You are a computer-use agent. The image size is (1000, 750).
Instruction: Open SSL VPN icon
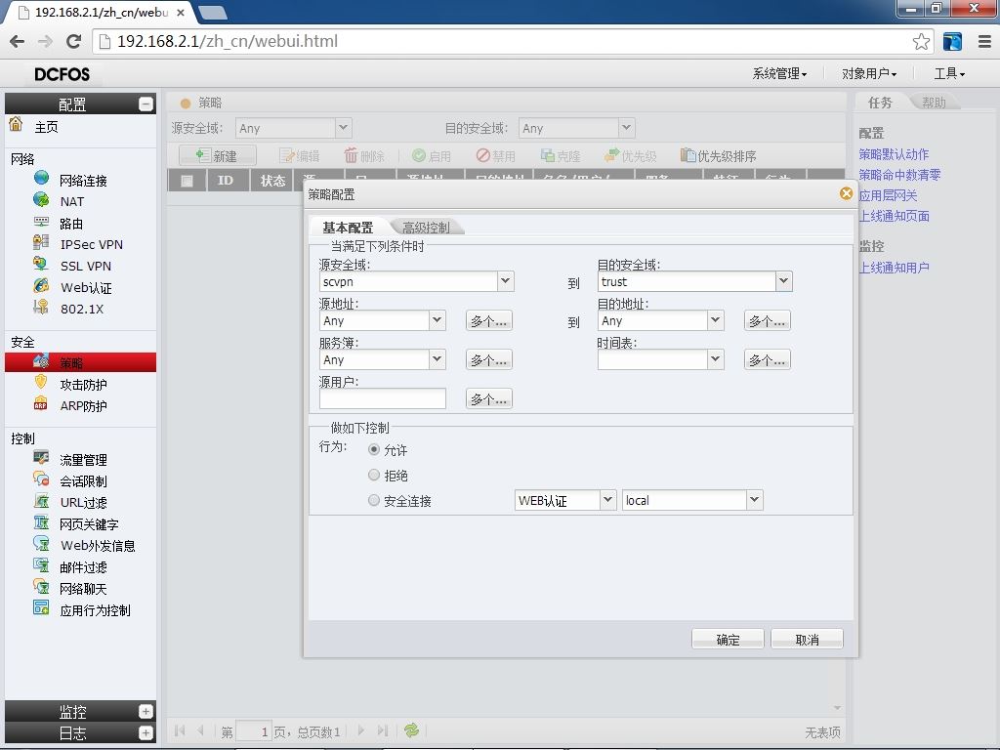[x=41, y=264]
